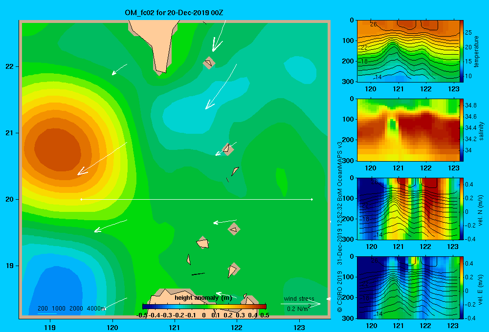Click the '26' contour label in temperature panel
Viewport: 489px width, 332px height.
pos(374,24)
